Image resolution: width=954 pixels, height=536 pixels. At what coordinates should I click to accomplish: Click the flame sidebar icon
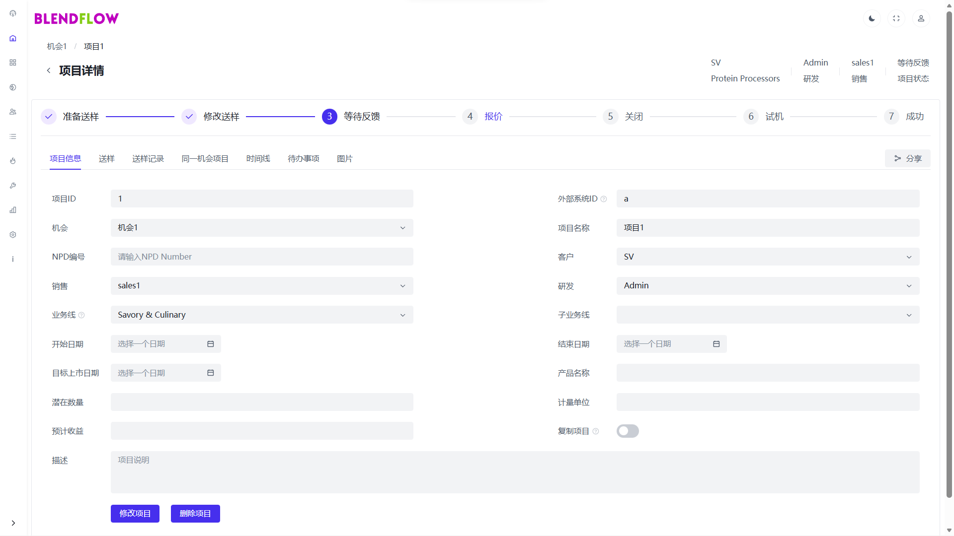coord(13,161)
